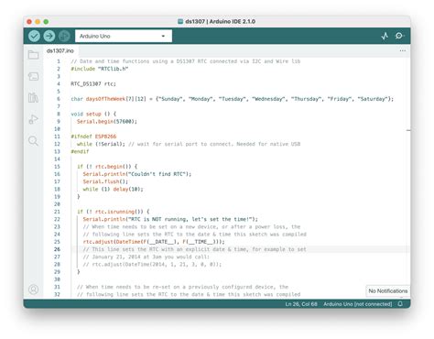
Task: Click the #ifndef ESP8266 line
Action: (x=93, y=137)
